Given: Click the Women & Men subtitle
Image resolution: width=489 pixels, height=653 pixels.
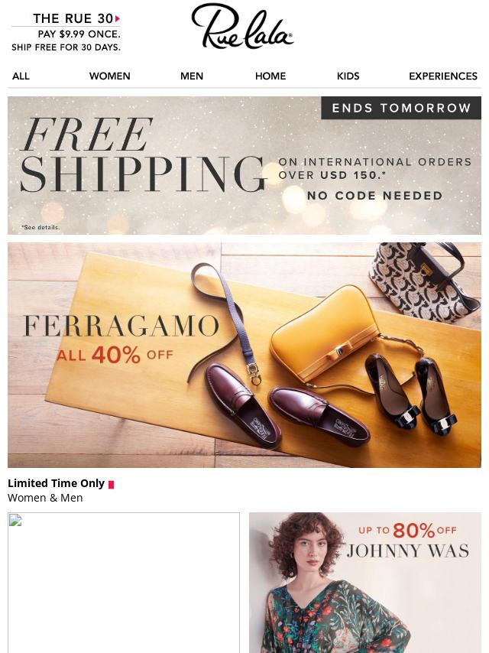Looking at the screenshot, I should [x=45, y=498].
